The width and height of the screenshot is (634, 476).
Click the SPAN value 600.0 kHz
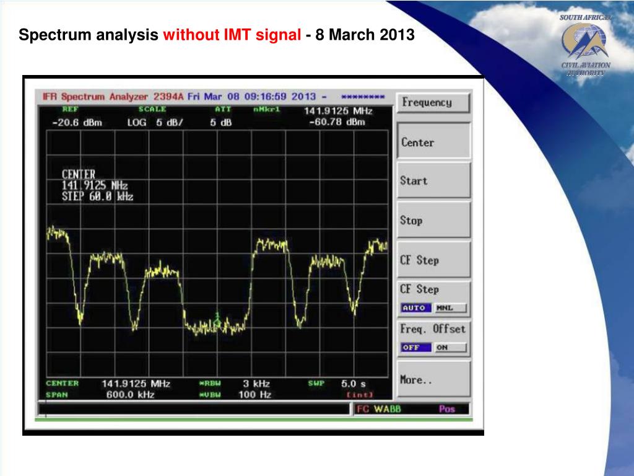click(130, 395)
